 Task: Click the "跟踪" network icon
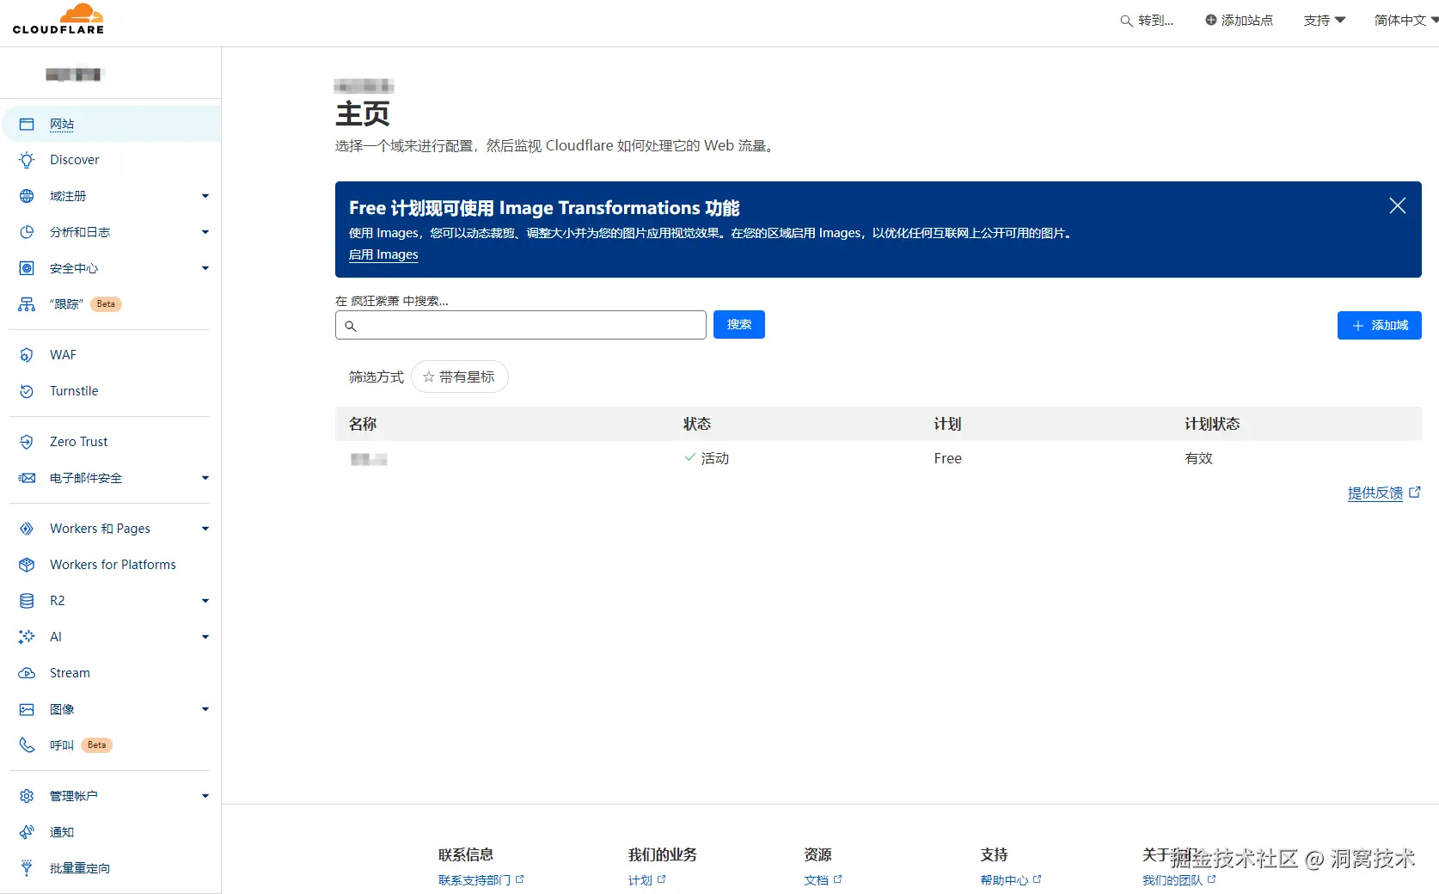27,304
